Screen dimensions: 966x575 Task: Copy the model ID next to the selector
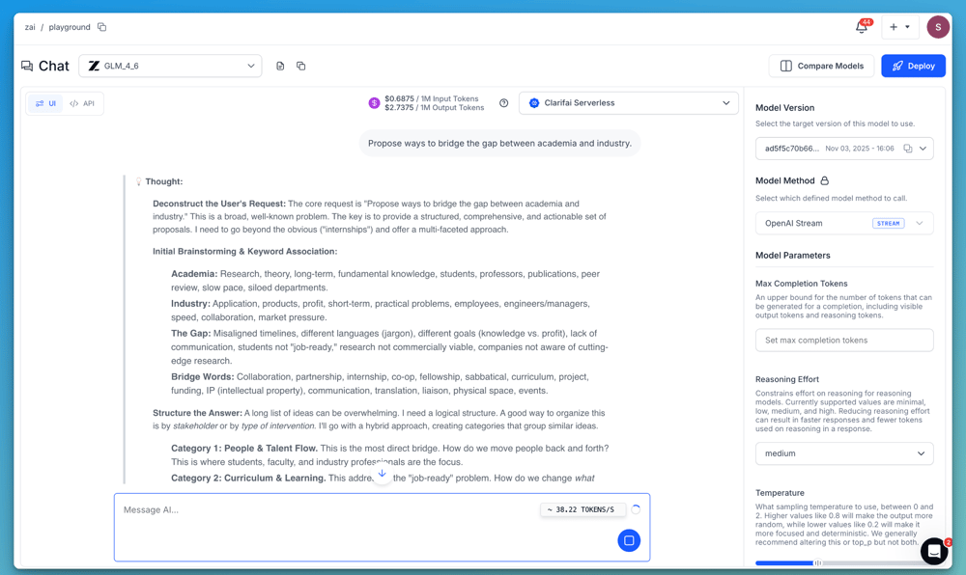point(301,66)
